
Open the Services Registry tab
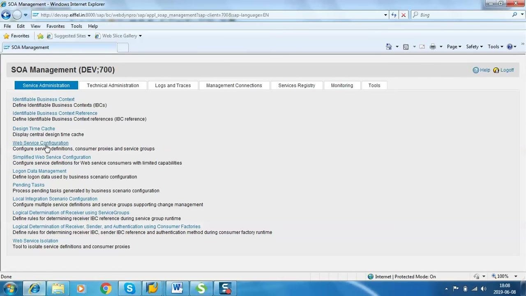point(296,85)
